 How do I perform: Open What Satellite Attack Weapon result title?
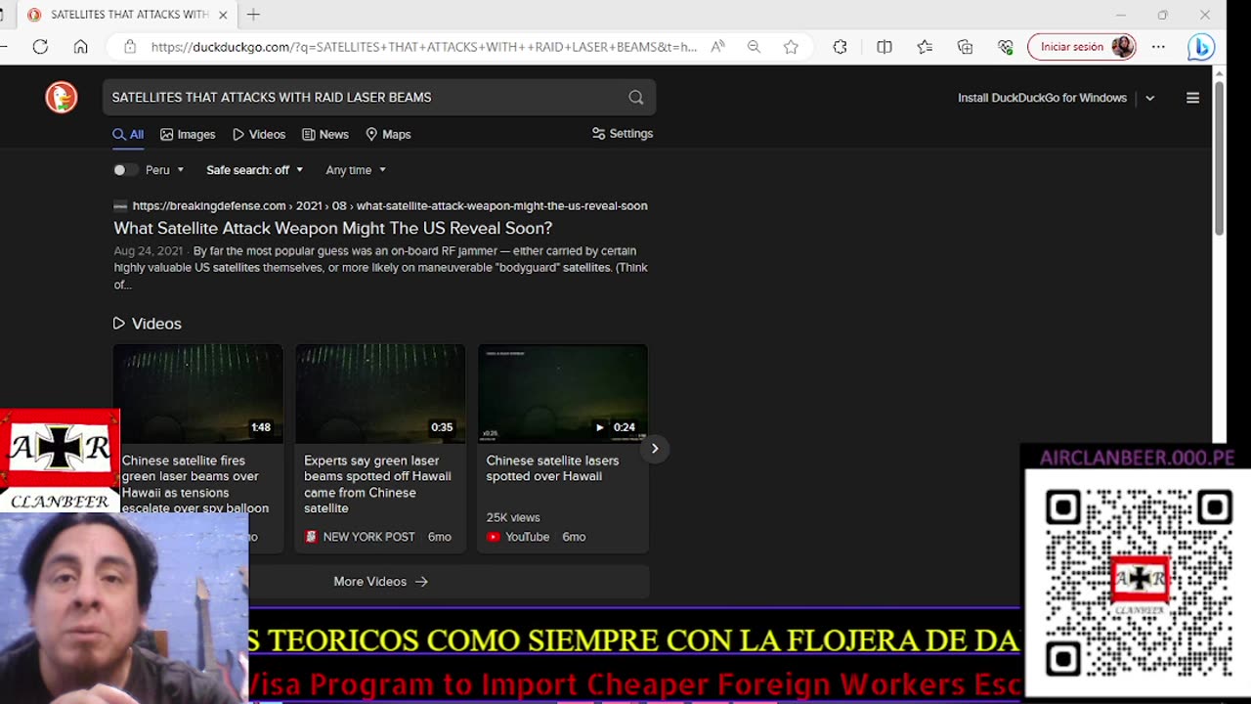333,228
